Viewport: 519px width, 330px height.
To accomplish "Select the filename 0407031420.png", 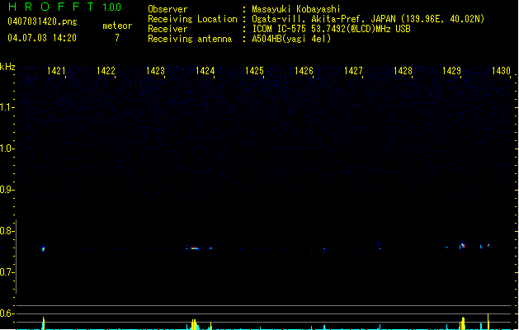I will (x=42, y=21).
